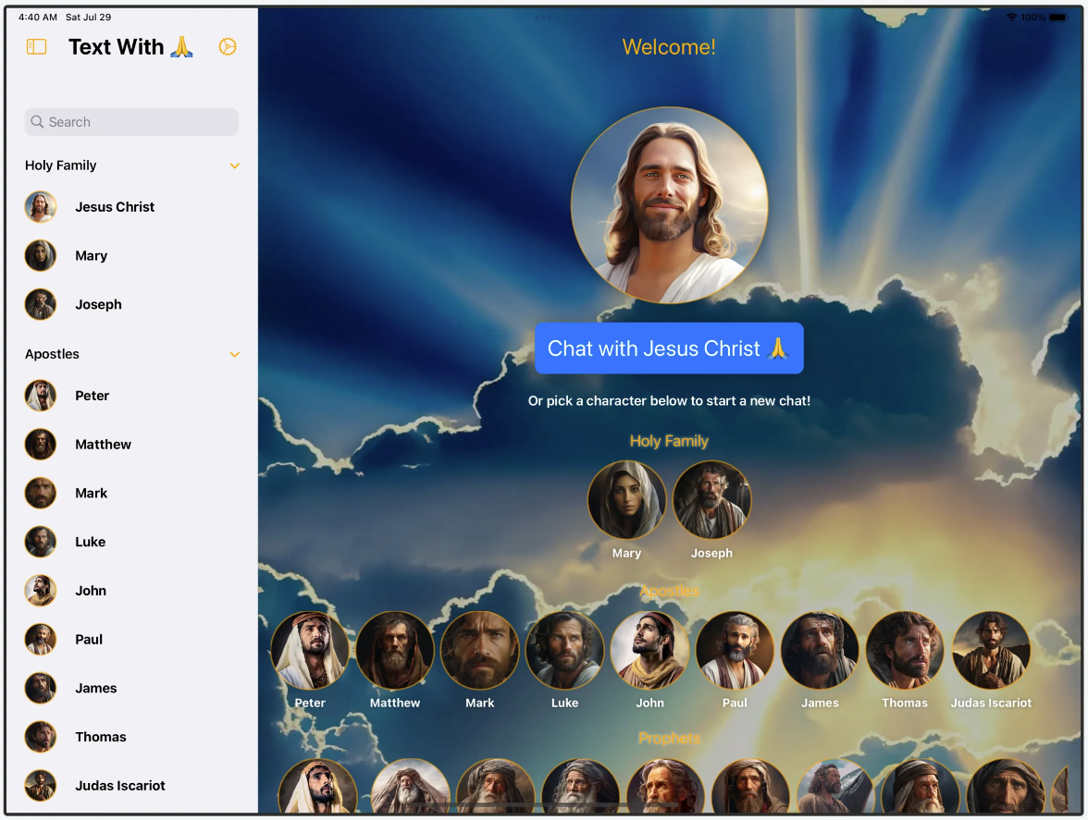1088x820 pixels.
Task: Pick Luke's portrait in Apostles row
Action: click(564, 650)
